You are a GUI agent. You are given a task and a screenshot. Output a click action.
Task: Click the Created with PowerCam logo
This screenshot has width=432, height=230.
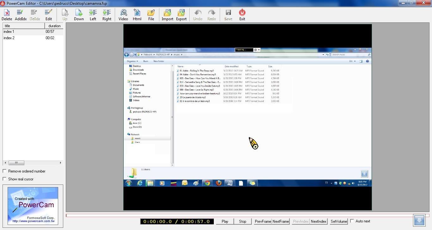point(33,206)
